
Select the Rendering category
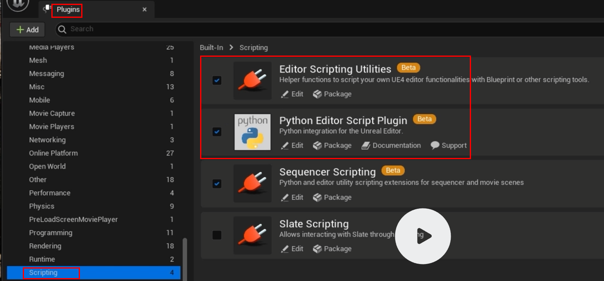click(94, 246)
